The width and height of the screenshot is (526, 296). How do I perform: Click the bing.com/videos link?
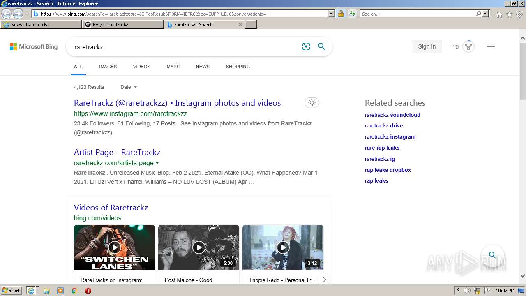coord(97,218)
